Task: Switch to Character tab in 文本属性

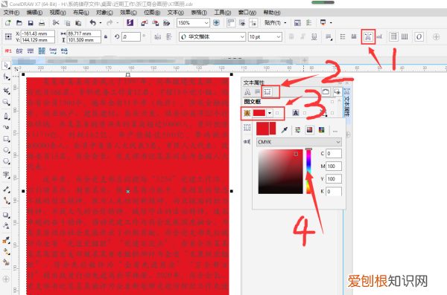Action: 247,92
